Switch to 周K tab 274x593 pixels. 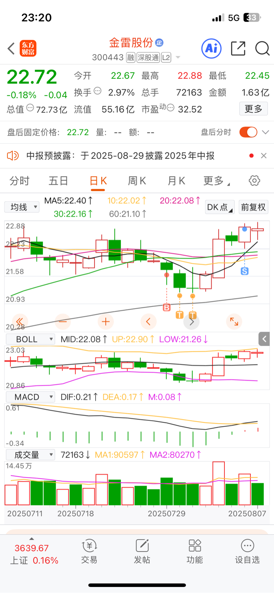pos(137,181)
